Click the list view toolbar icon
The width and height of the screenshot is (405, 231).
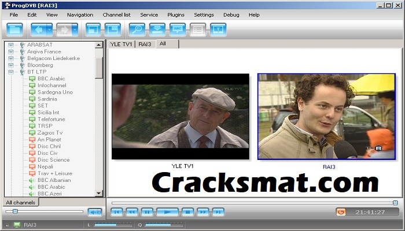(x=198, y=29)
